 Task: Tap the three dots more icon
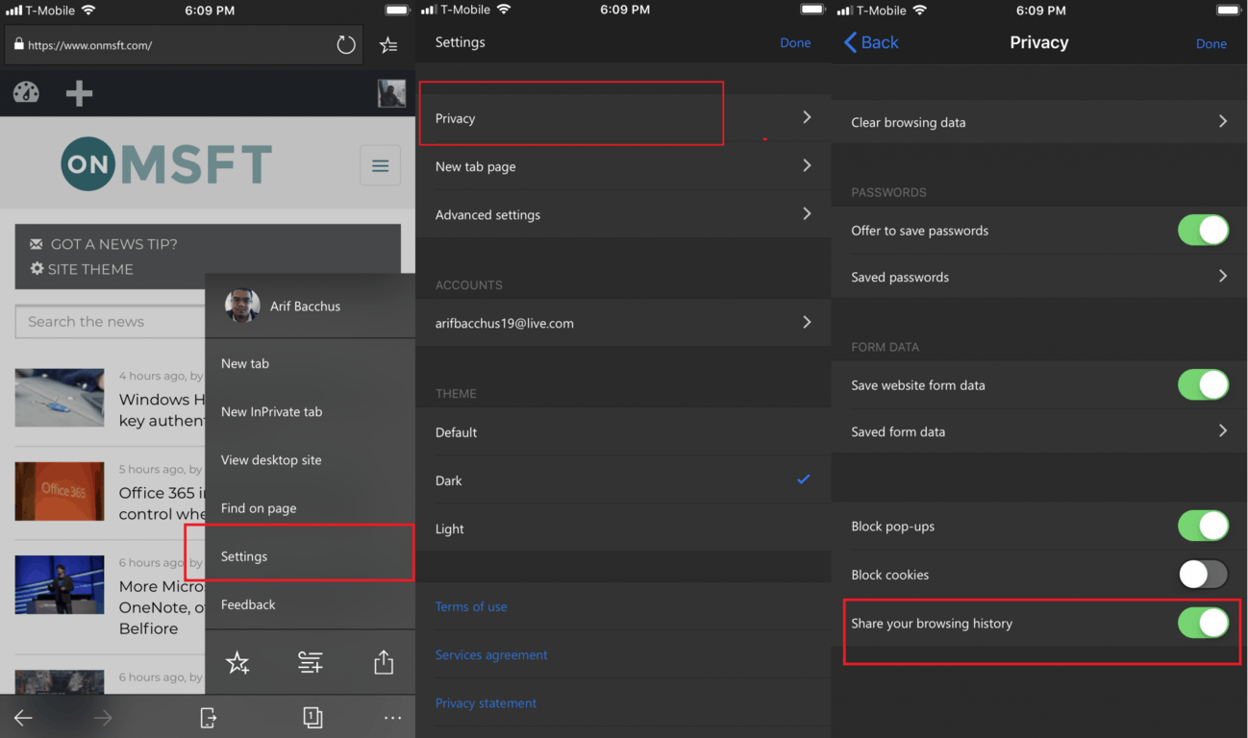[x=392, y=718]
